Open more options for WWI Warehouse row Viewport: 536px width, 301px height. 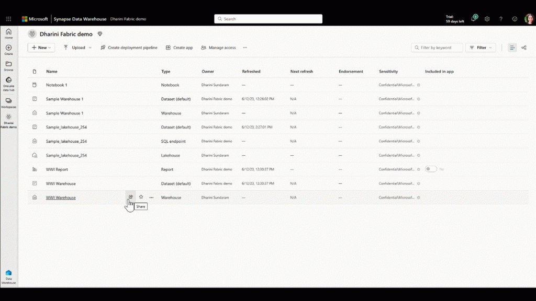point(151,197)
